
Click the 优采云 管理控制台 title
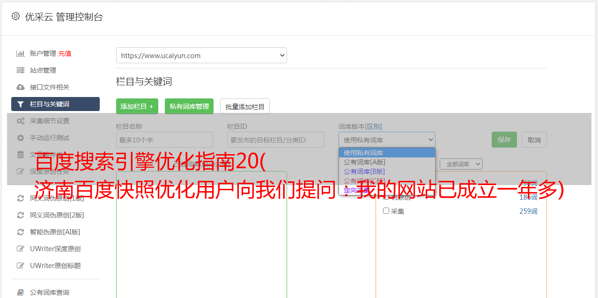[x=64, y=17]
